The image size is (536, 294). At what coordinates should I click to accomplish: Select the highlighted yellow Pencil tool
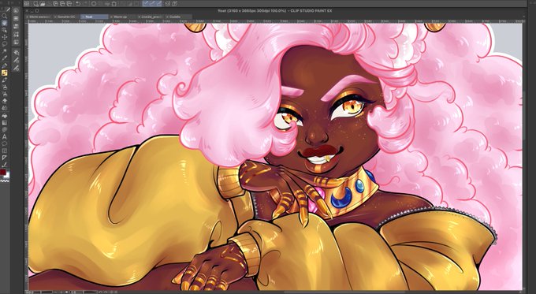[5, 73]
